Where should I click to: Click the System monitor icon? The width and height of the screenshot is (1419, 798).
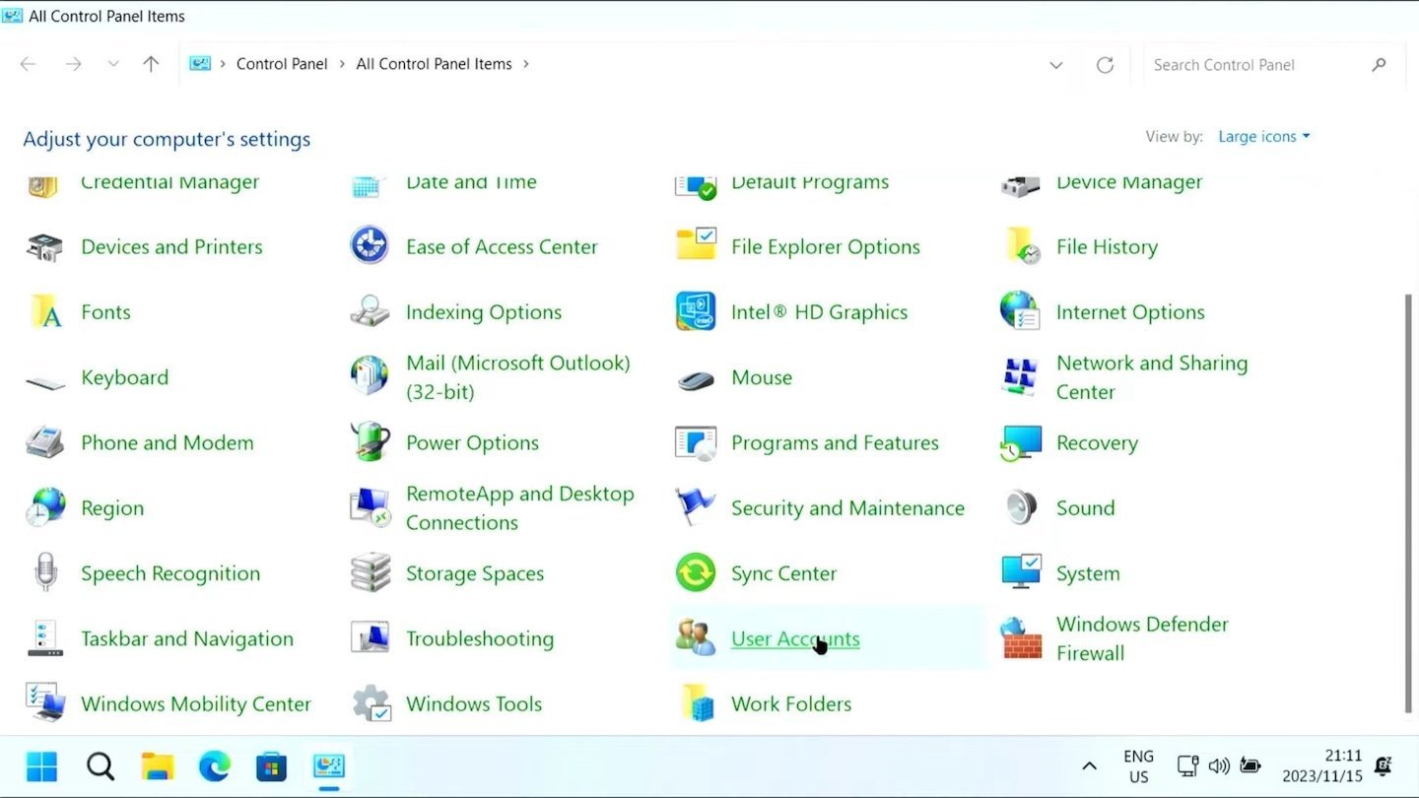(1020, 572)
